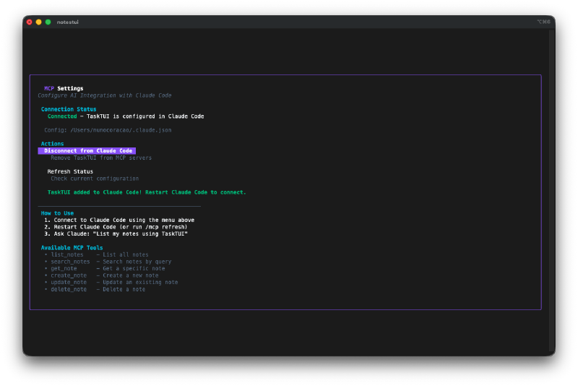Click the How to Use heading
Image resolution: width=578 pixels, height=386 pixels.
(x=57, y=213)
